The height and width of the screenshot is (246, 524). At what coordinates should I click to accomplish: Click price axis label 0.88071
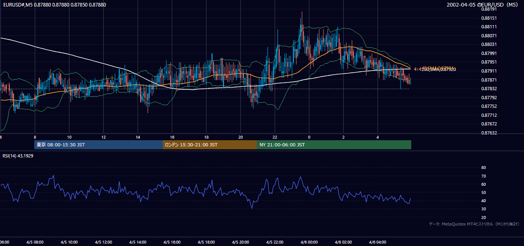click(489, 36)
